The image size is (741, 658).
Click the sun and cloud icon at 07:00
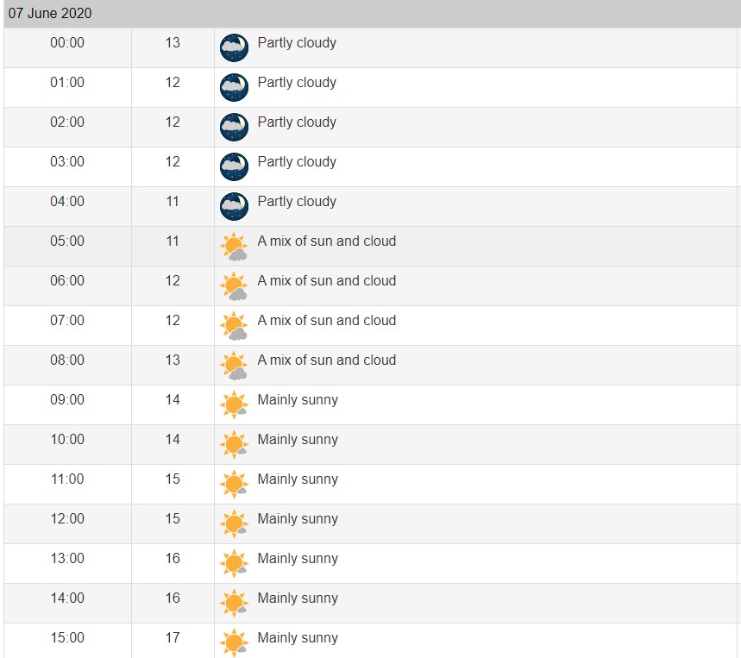pos(234,326)
